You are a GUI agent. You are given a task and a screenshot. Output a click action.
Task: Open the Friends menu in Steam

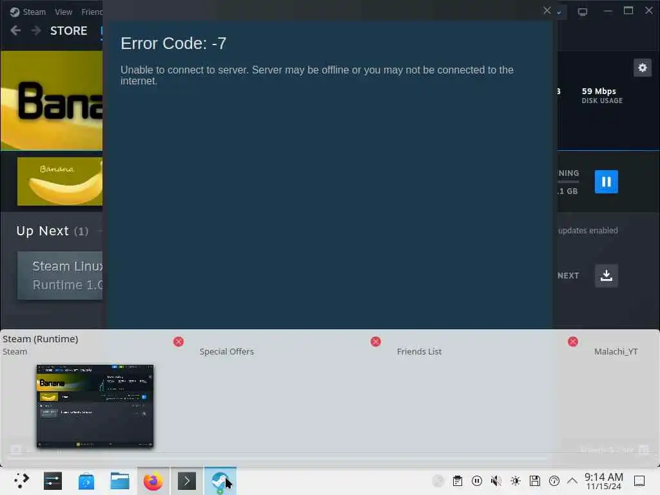(92, 12)
